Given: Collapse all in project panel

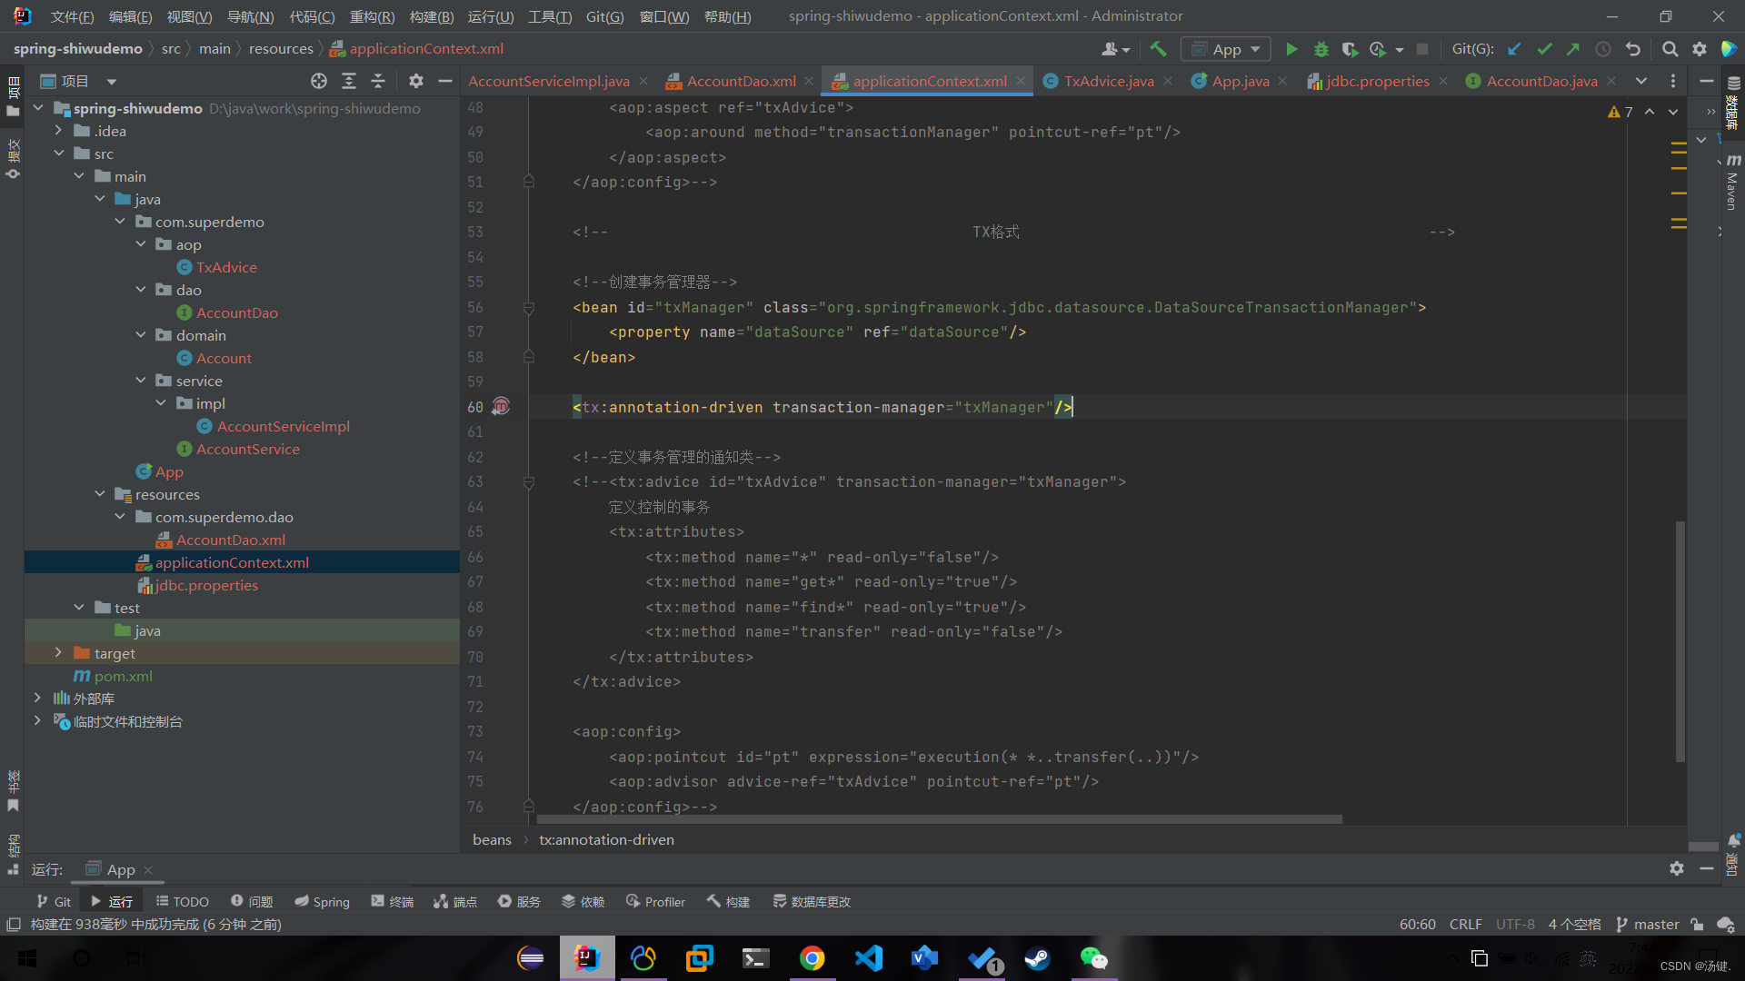Looking at the screenshot, I should pos(378,82).
